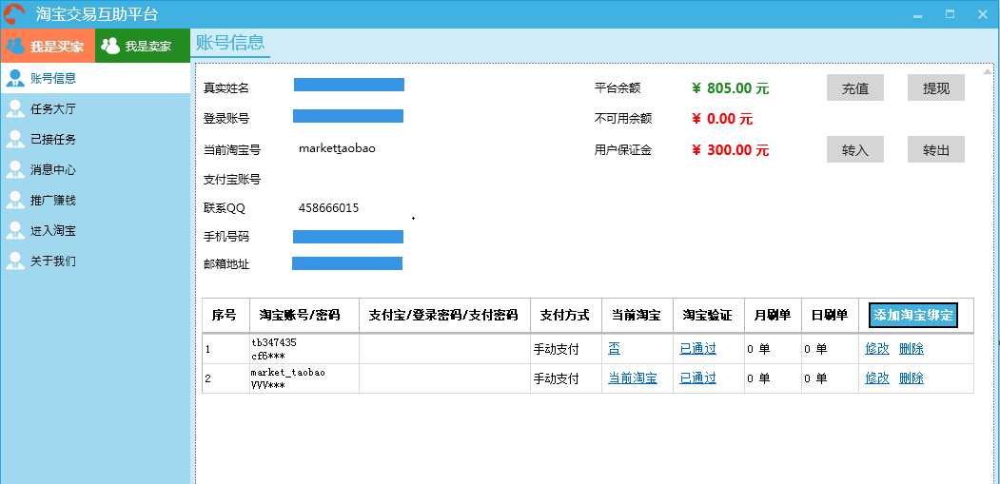Select 推广赚钱 in the sidebar
This screenshot has width=1000, height=484.
pyautogui.click(x=95, y=201)
